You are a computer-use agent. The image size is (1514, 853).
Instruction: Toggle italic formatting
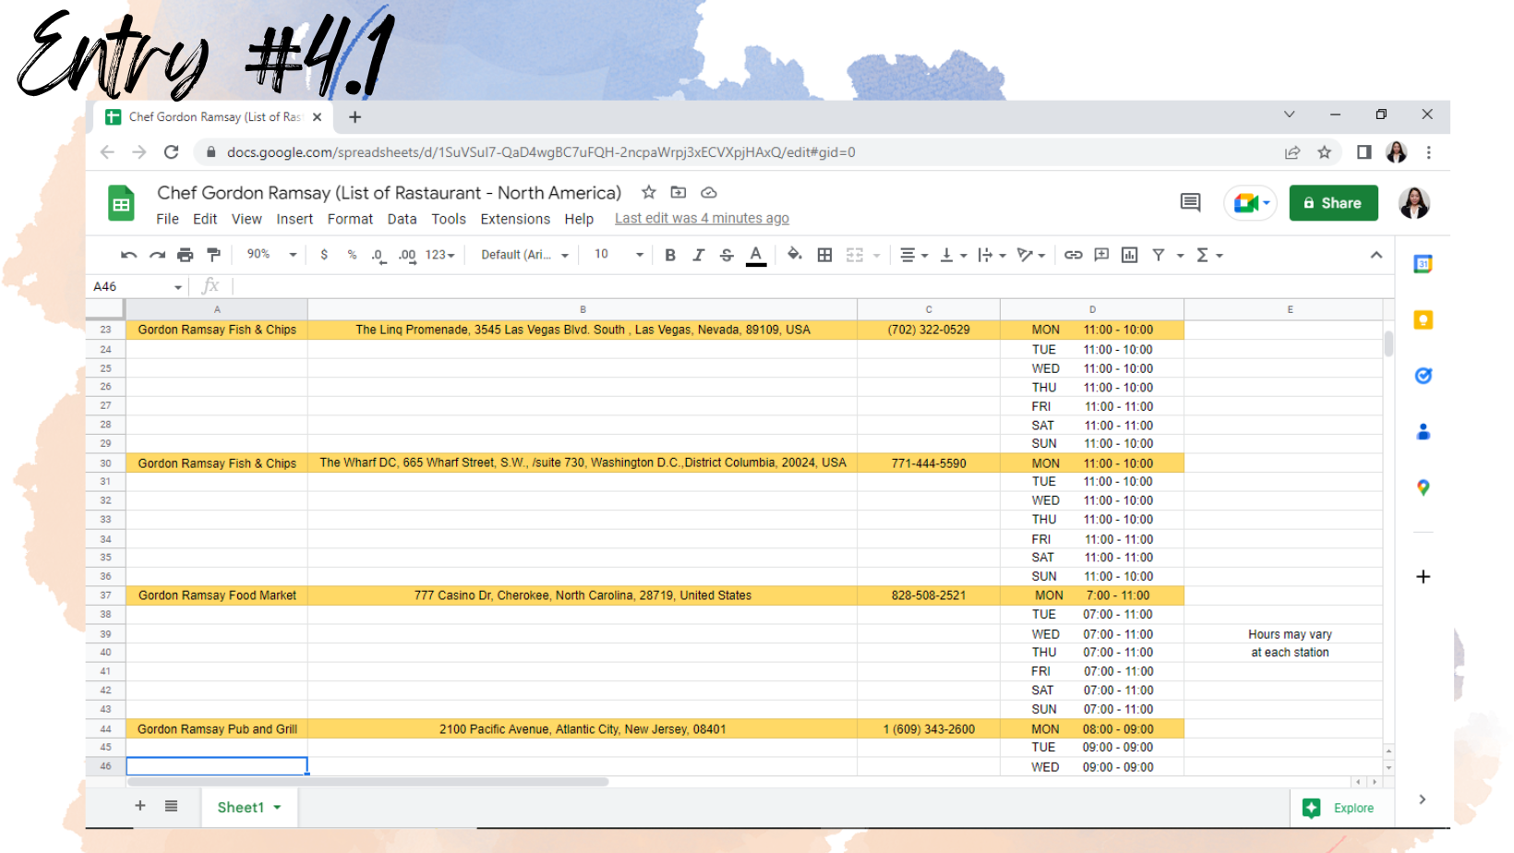[x=699, y=255]
